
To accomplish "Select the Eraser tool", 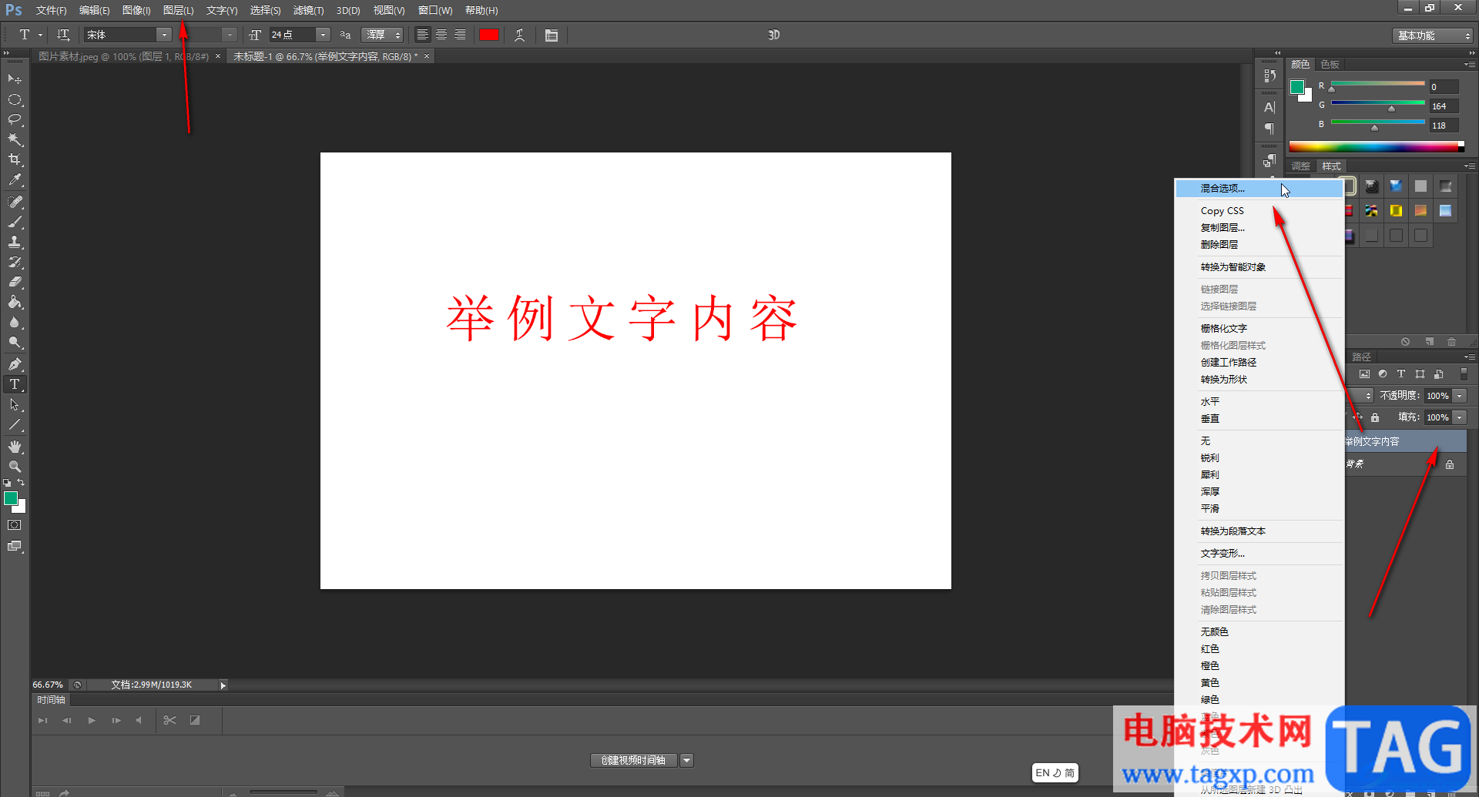I will coord(15,282).
